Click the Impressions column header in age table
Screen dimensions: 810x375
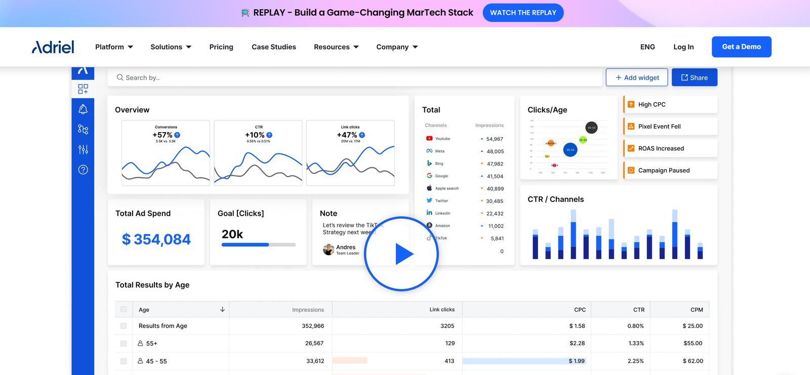click(x=308, y=310)
